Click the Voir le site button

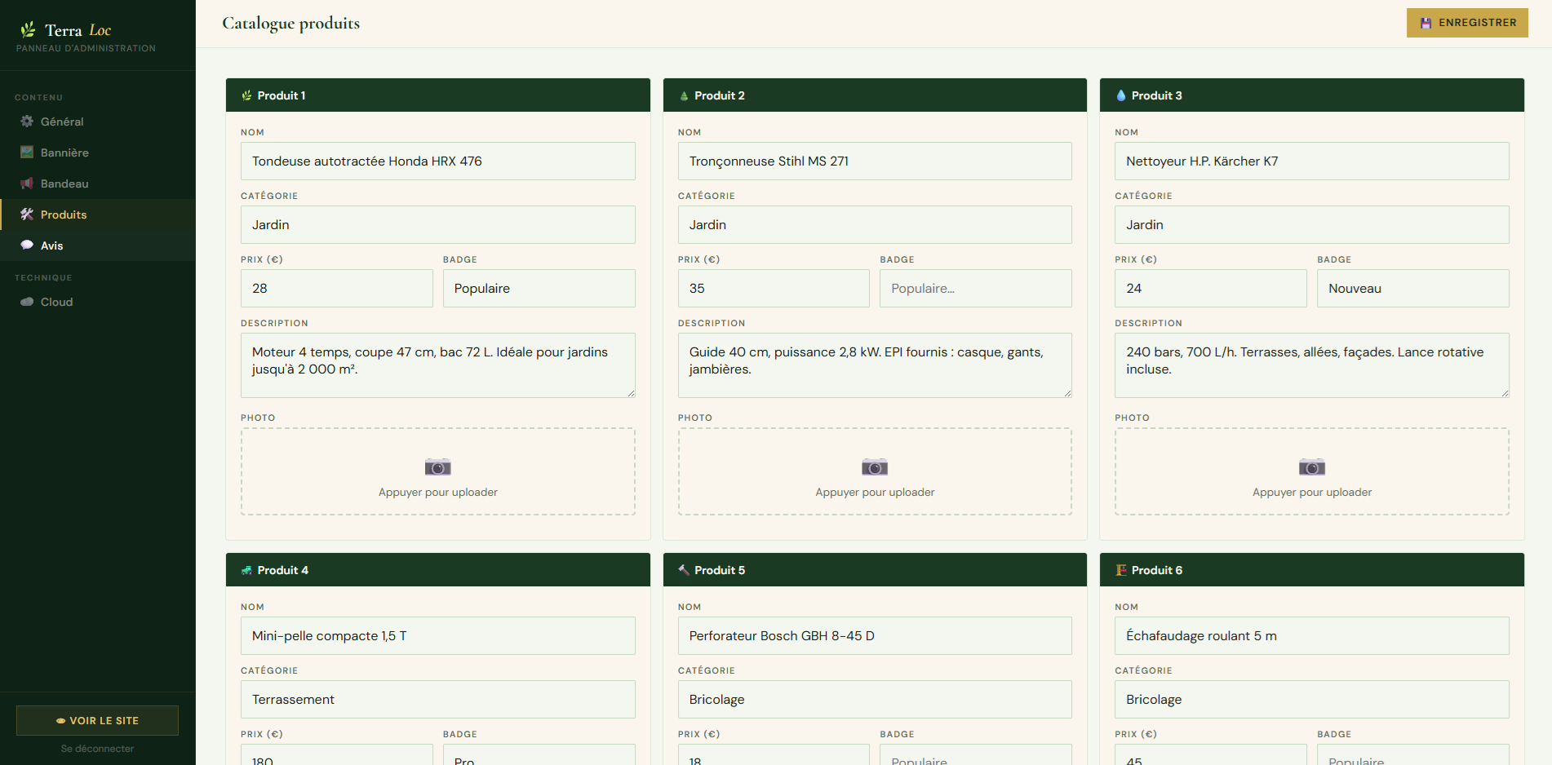tap(97, 721)
